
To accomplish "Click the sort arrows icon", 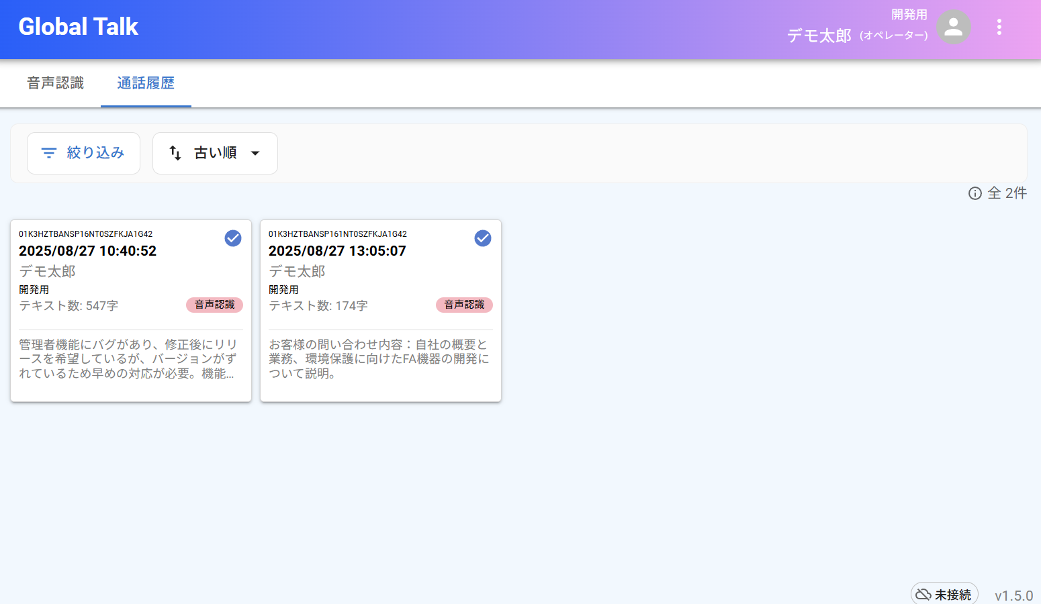I will [x=175, y=153].
